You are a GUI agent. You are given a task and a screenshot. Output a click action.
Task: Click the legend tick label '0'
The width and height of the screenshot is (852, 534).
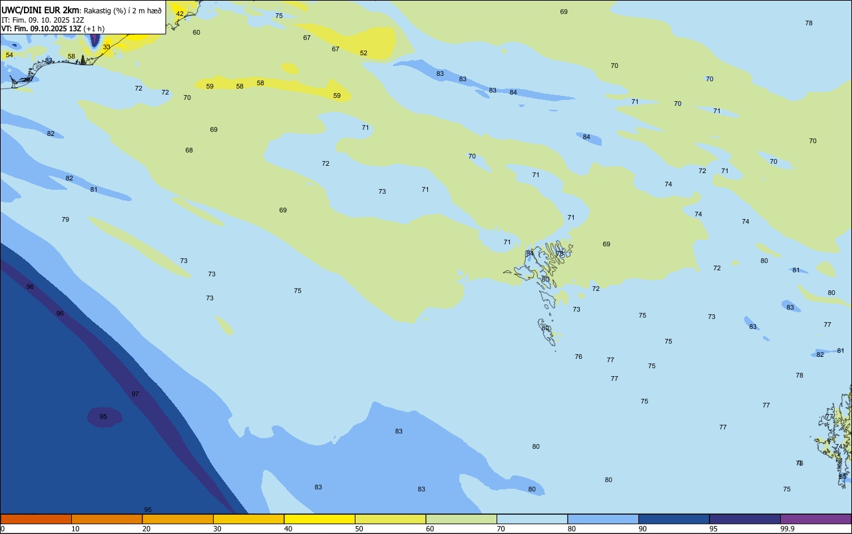tap(3, 529)
